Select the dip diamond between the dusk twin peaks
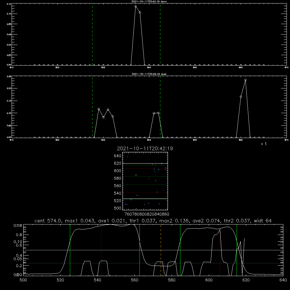Viewport: 290px width, 290px height. coord(104,117)
